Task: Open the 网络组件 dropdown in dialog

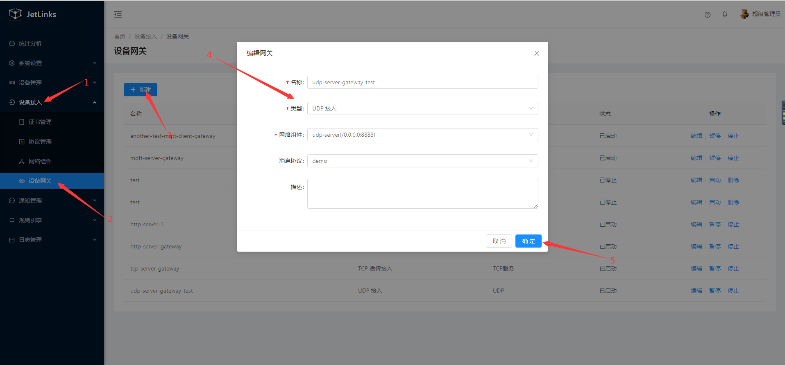Action: coord(422,135)
